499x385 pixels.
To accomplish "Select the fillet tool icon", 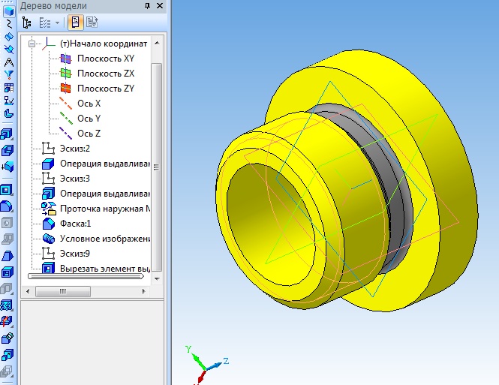I will coord(7,206).
